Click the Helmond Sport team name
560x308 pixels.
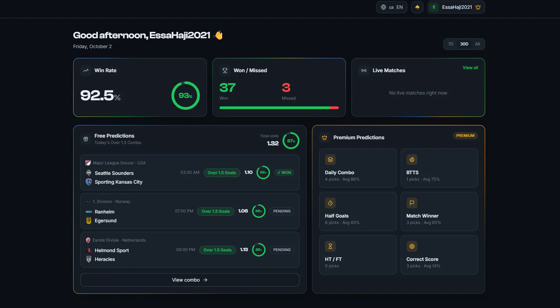tap(112, 250)
